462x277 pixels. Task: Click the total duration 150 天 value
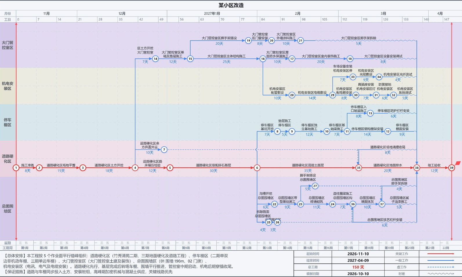pos(358,267)
